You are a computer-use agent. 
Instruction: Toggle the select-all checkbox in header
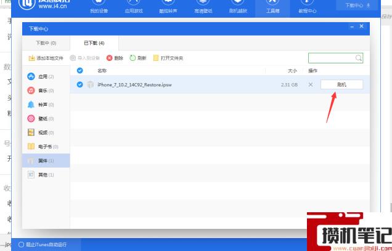pyautogui.click(x=80, y=71)
